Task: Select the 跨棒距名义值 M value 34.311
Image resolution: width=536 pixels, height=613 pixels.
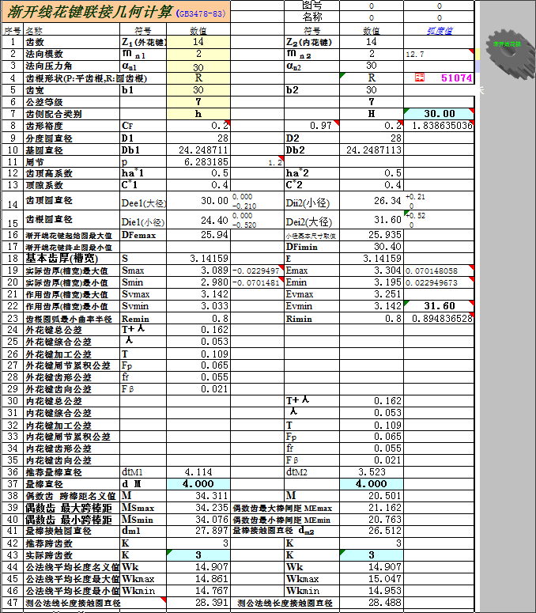Action: click(x=198, y=496)
